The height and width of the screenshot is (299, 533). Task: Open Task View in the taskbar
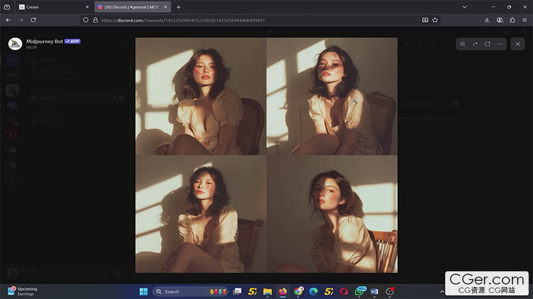237,292
